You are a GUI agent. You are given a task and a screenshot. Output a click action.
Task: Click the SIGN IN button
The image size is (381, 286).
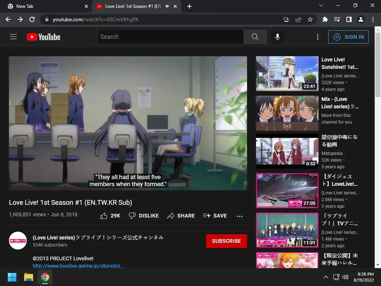[x=348, y=37]
